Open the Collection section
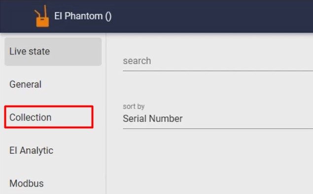This screenshot has width=313, height=194. tap(49, 117)
